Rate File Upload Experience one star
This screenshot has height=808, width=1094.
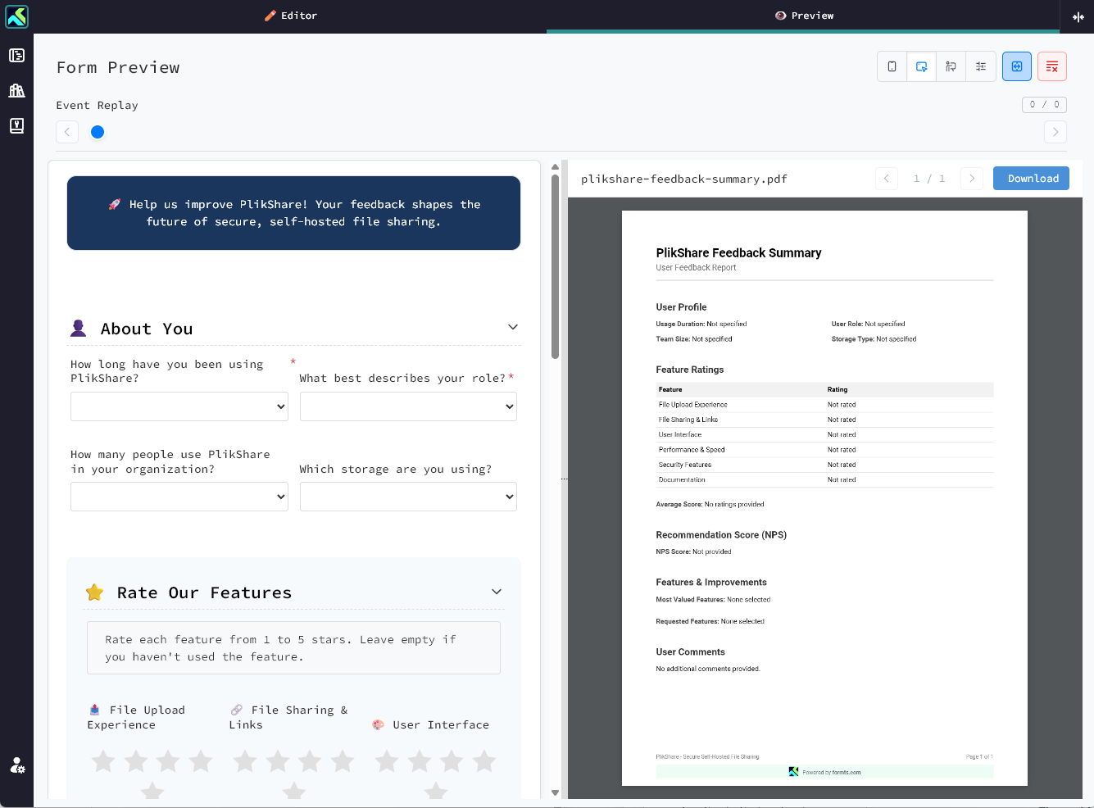click(x=102, y=760)
